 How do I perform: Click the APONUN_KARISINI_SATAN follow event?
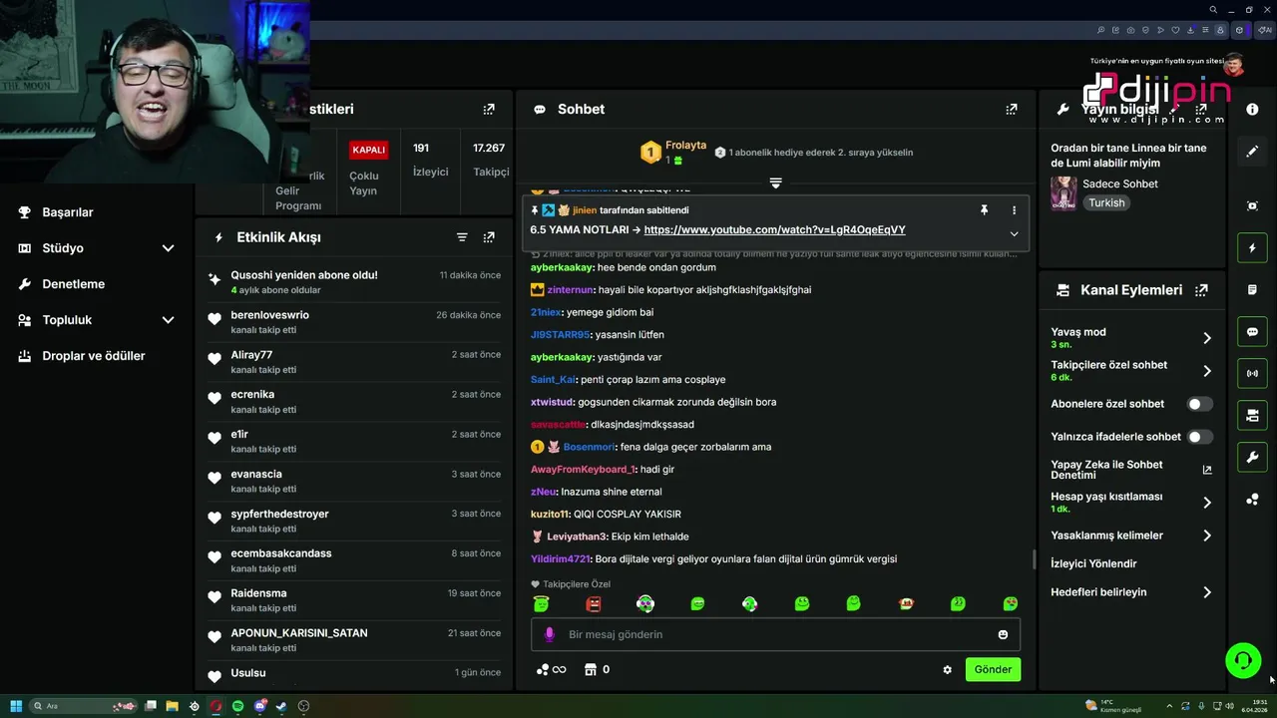pyautogui.click(x=354, y=640)
